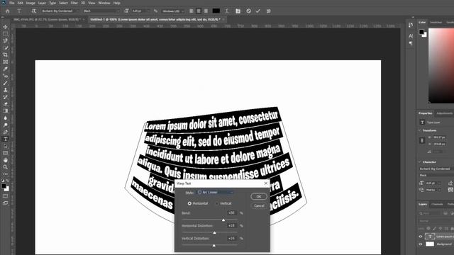The width and height of the screenshot is (454, 255).
Task: Select the History Brush tool
Action: tap(6, 97)
